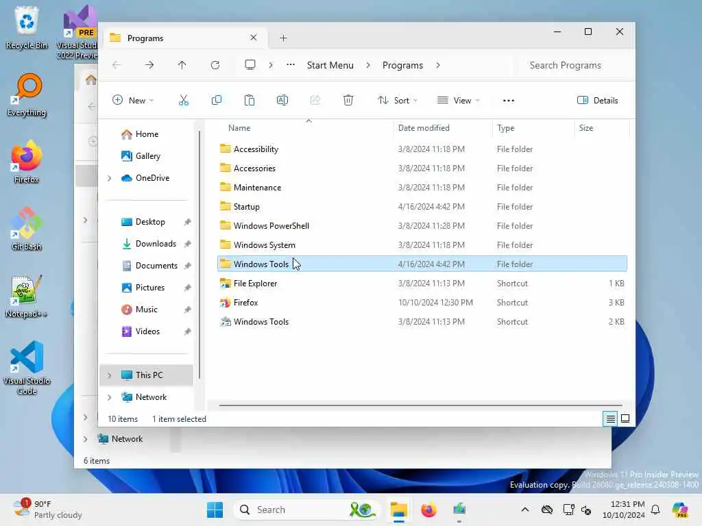Switch to details list view icon

(x=610, y=419)
